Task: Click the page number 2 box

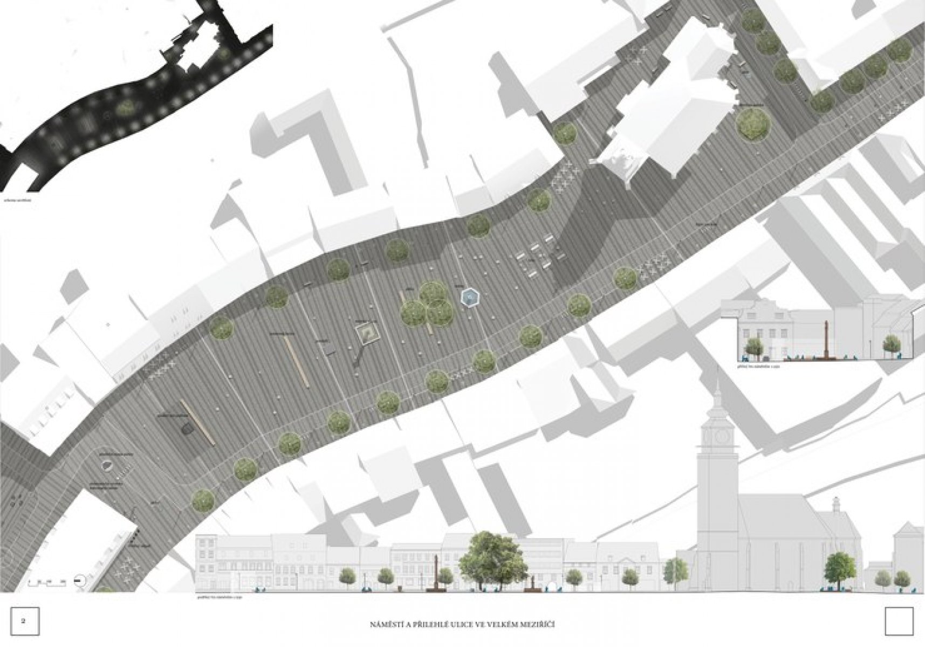Action: click(x=24, y=621)
